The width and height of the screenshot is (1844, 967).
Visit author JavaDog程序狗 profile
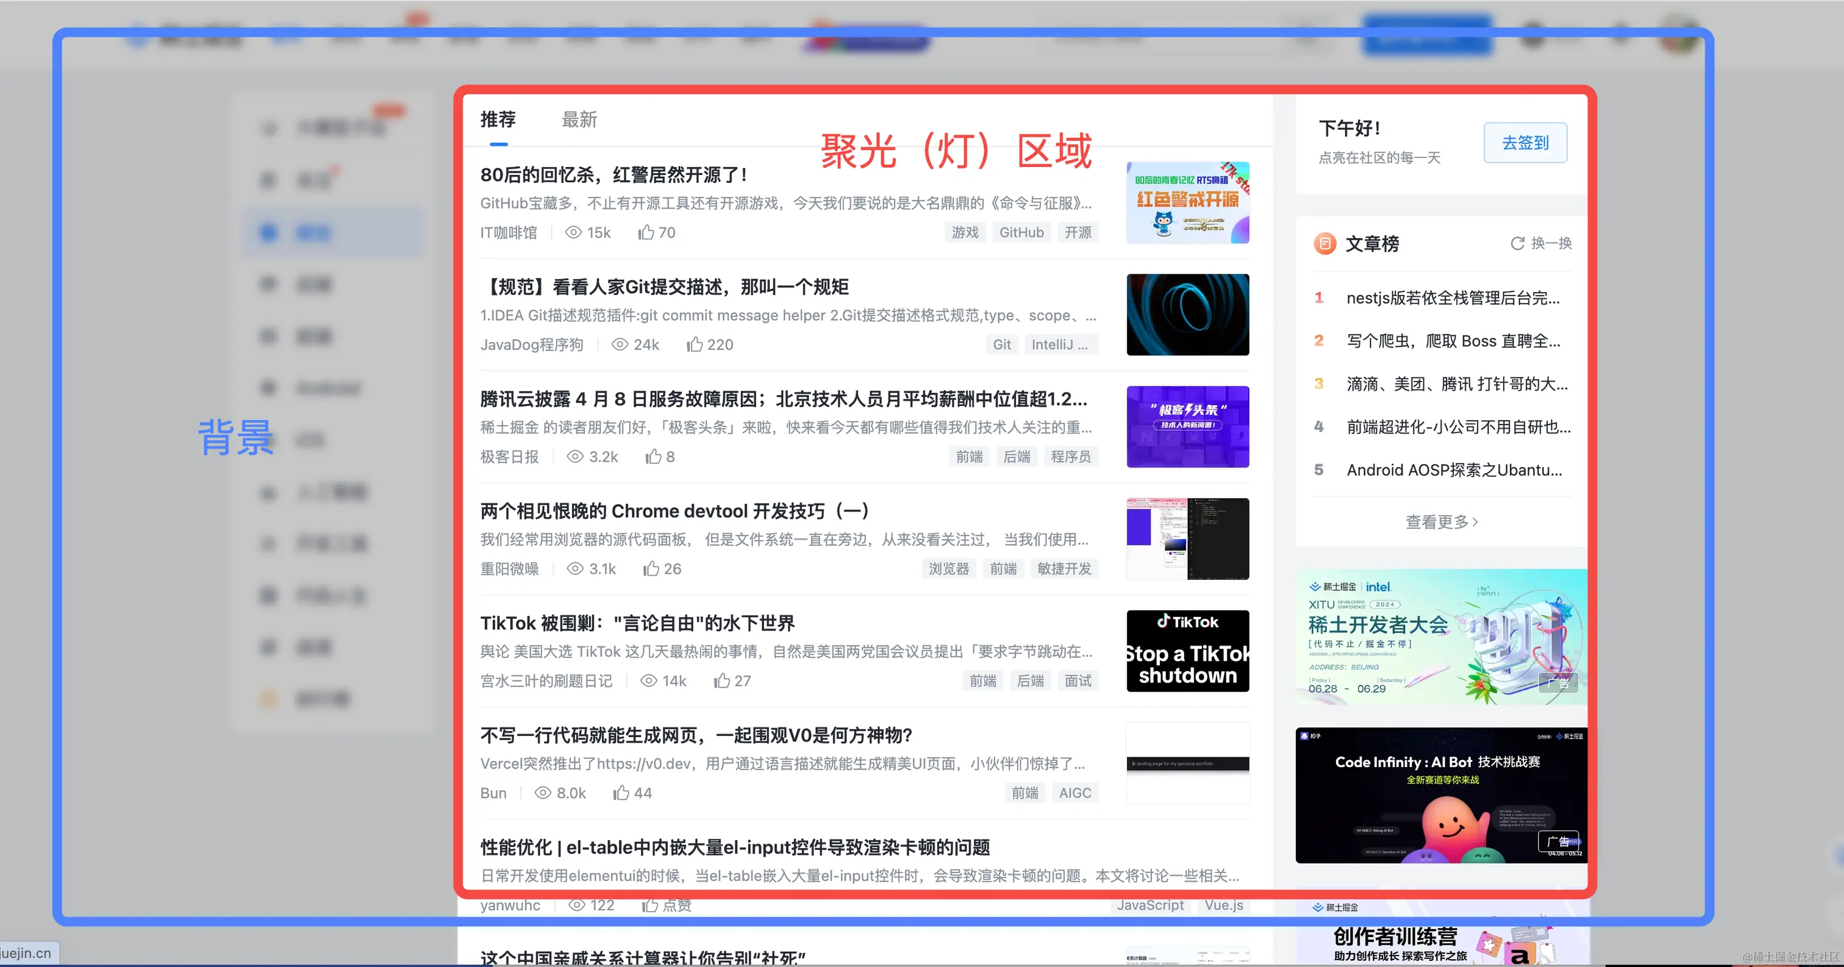[x=532, y=345]
